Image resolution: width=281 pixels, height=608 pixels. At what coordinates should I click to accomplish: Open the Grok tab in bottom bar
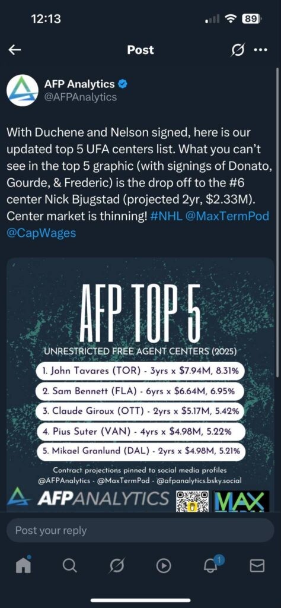(117, 566)
